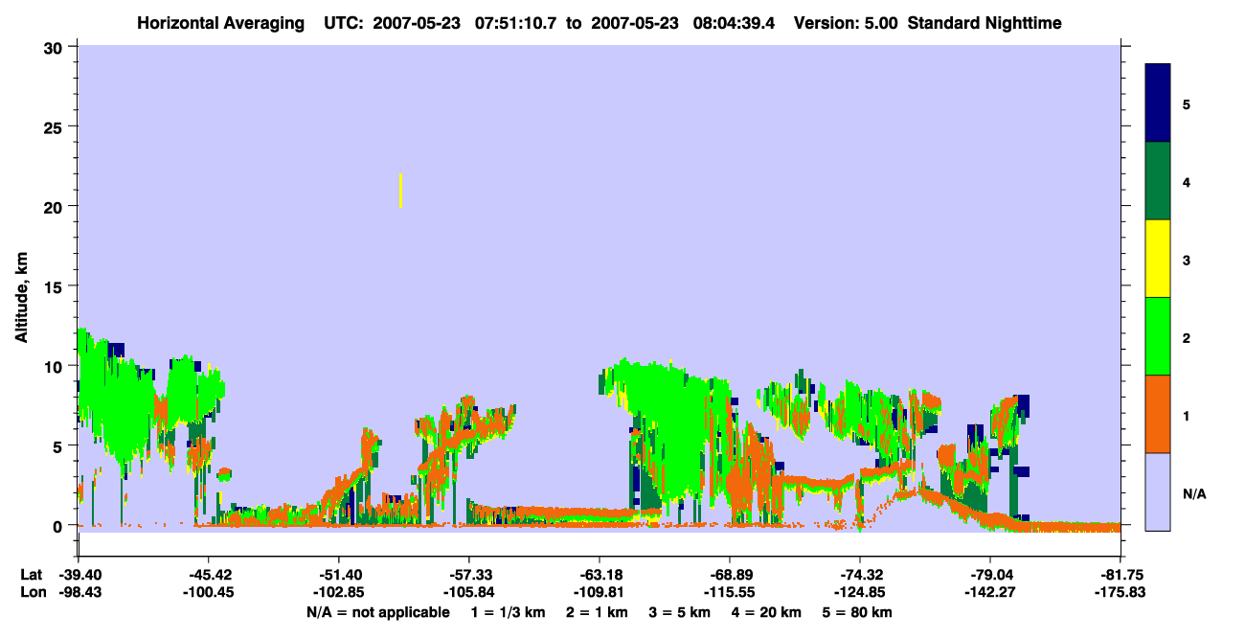Click the start time '07:51:10.7' in the title

pyautogui.click(x=516, y=23)
